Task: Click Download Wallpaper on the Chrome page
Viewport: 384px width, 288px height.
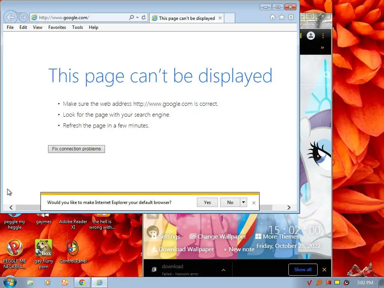Action: point(183,249)
